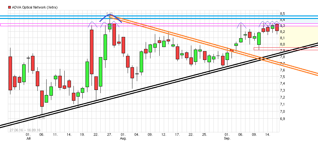Click the 12. date axis label
Image resolution: width=318 pixels, height=143 pixels.
164,134
